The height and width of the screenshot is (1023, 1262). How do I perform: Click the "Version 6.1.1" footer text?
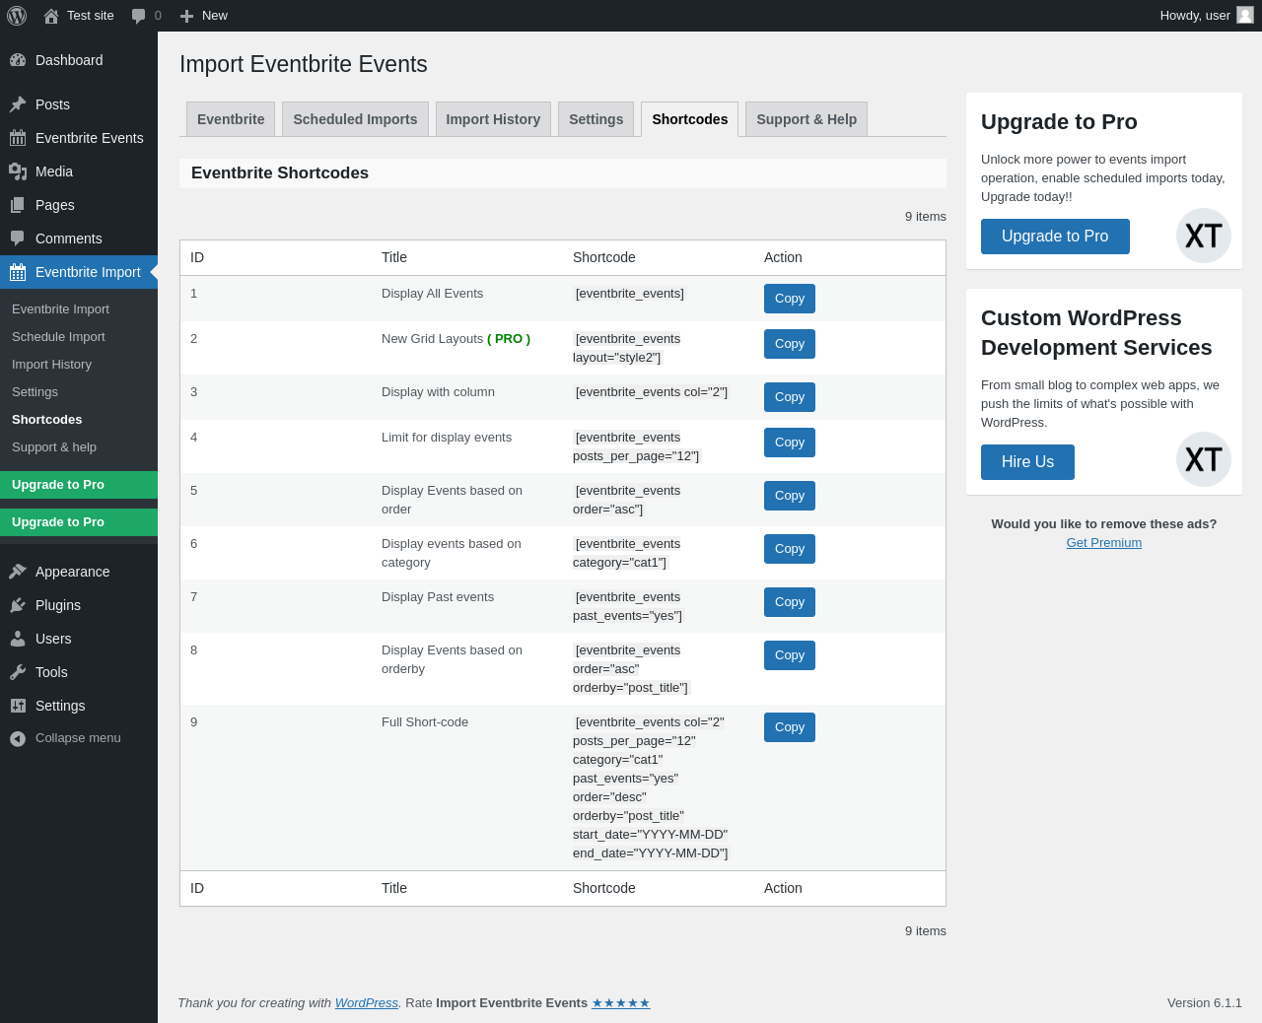coord(1205,1003)
